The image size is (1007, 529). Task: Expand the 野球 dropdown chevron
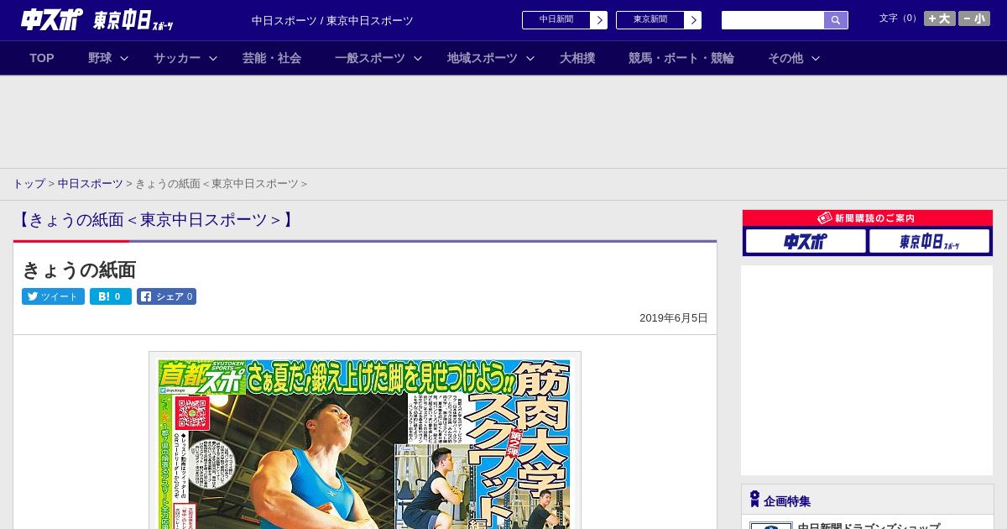[124, 58]
